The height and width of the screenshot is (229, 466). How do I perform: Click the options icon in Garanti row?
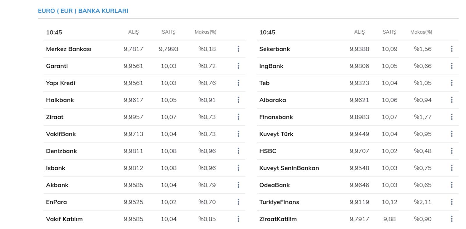tap(238, 66)
